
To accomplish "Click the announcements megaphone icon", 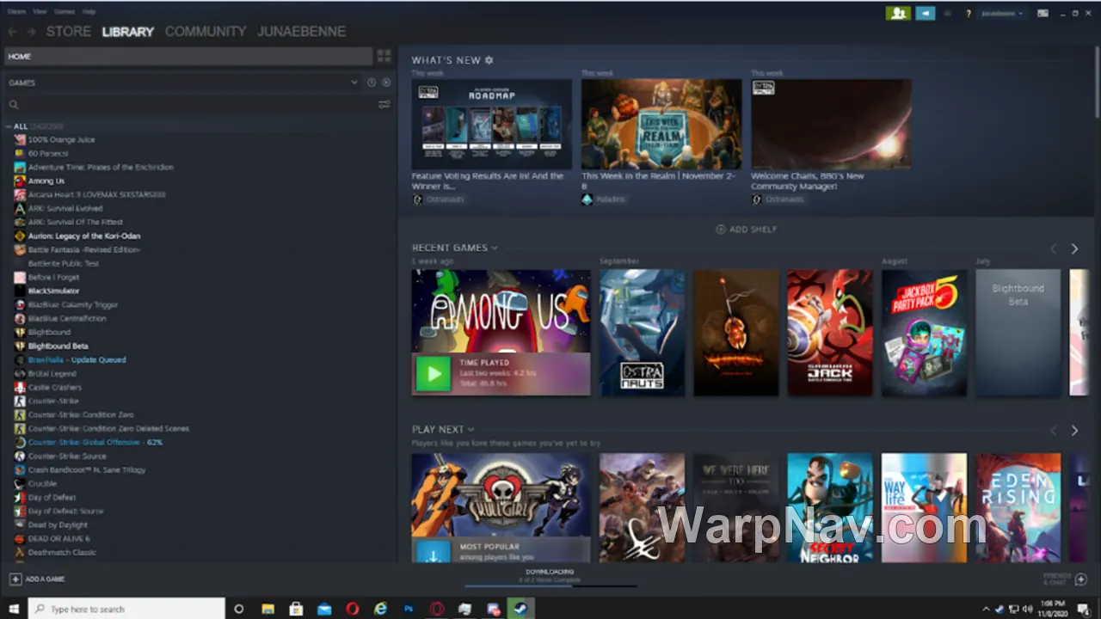I will [925, 13].
